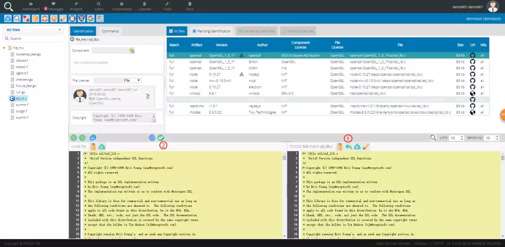Viewport: 505px width, 247px height.
Task: Click the Google icon in blue toolbar
Action: pyautogui.click(x=91, y=18)
